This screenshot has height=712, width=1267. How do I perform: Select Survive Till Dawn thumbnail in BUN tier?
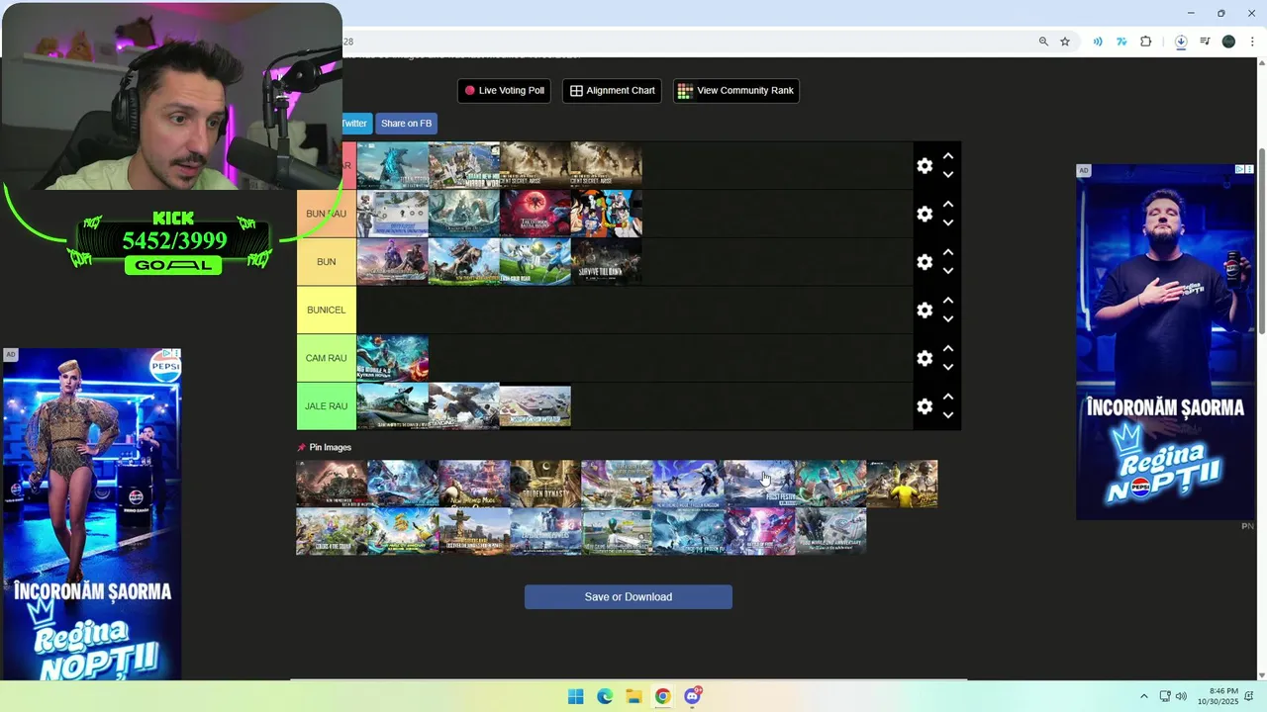[x=607, y=262]
